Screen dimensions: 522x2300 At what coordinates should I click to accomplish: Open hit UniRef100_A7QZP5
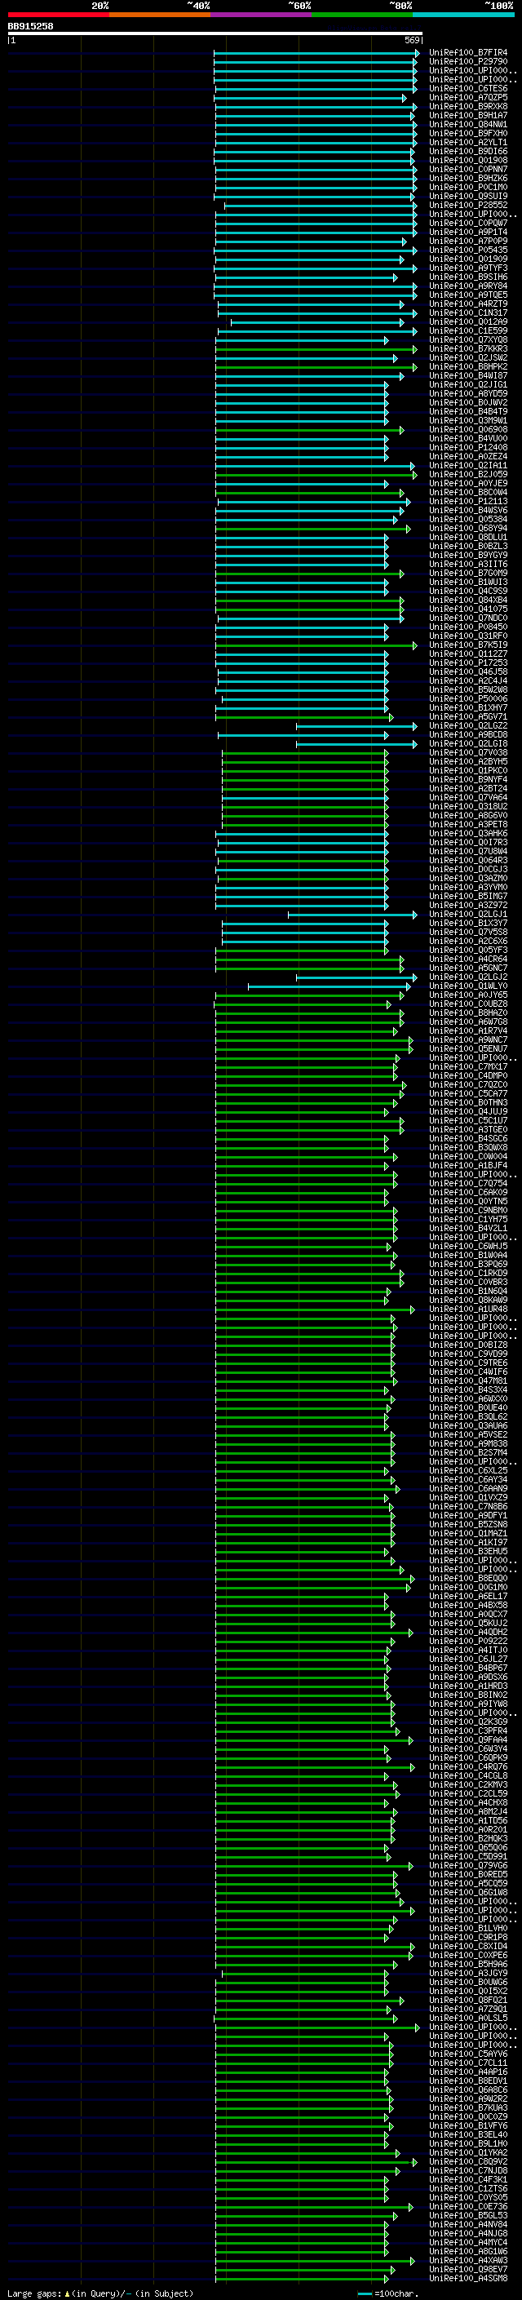pyautogui.click(x=467, y=98)
